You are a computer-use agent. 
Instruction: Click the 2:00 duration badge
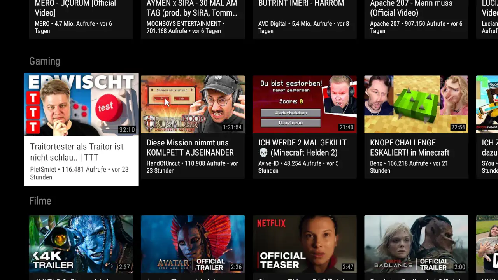459,267
